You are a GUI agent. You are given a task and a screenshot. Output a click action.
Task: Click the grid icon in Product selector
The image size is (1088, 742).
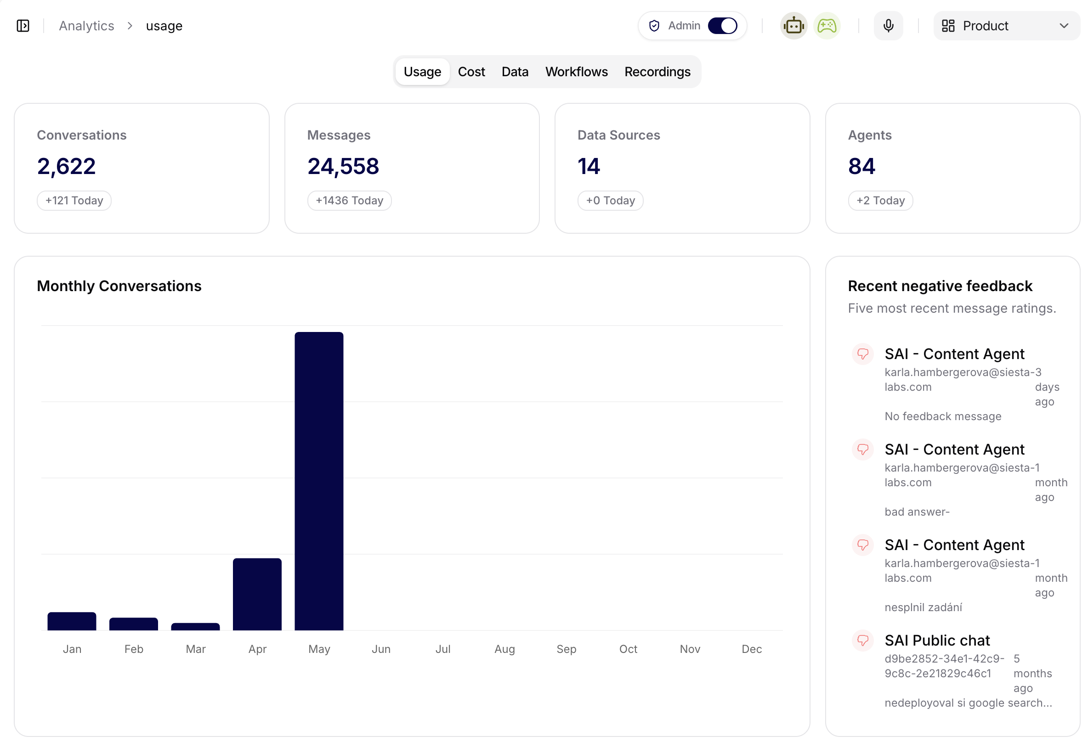coord(948,26)
